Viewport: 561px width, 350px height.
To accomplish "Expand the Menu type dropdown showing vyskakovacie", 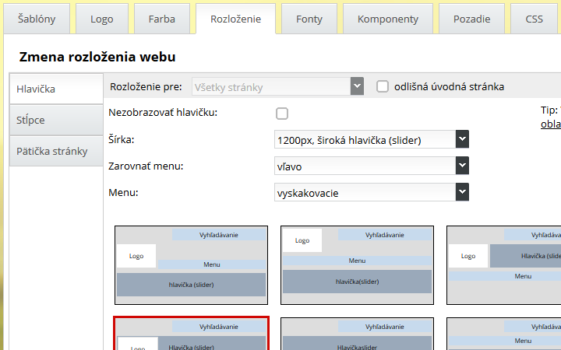I will click(x=372, y=192).
